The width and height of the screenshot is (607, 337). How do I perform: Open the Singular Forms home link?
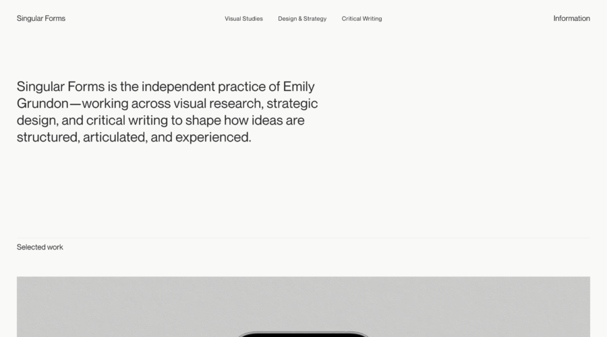pyautogui.click(x=41, y=19)
